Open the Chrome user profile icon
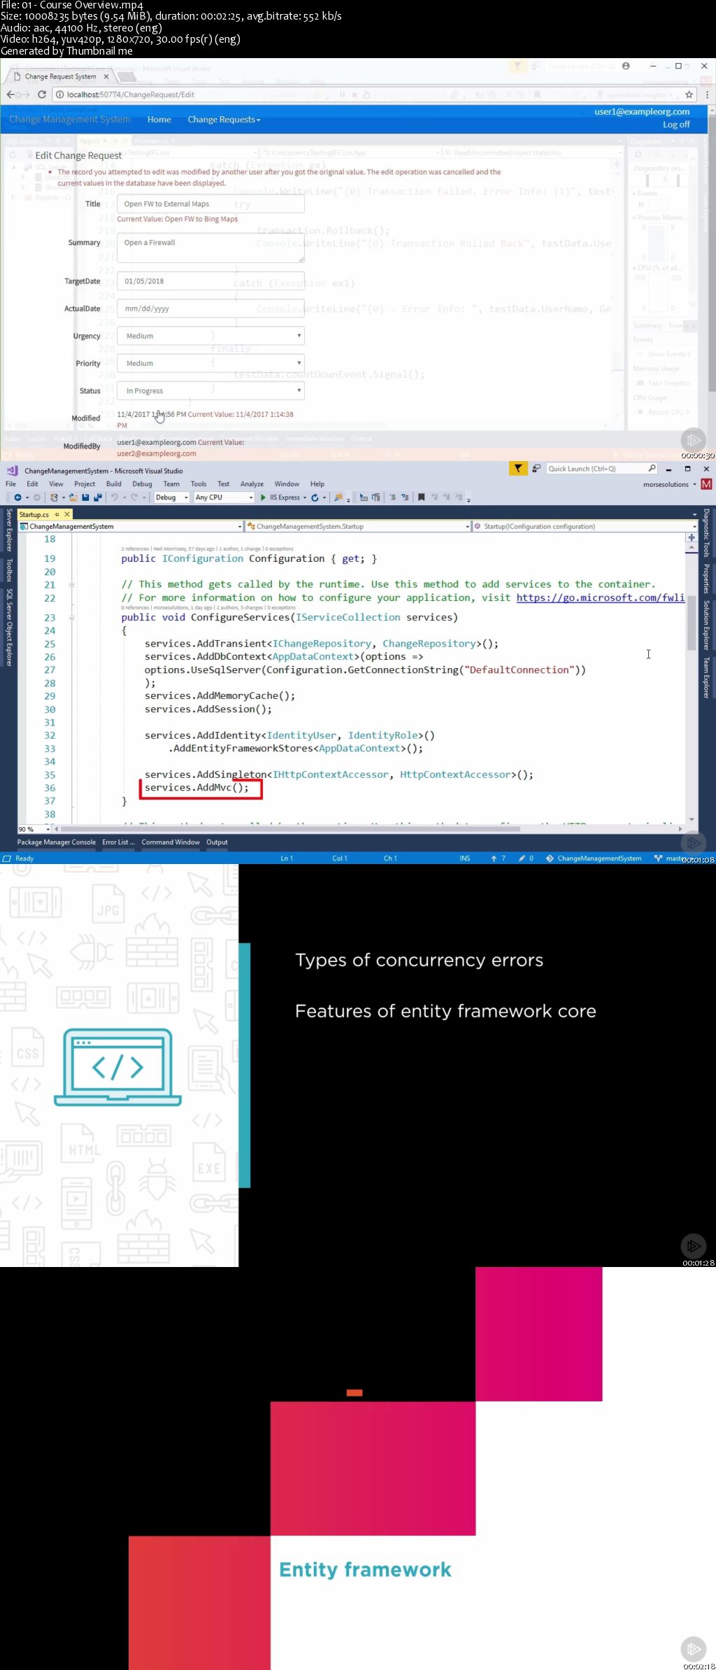716x1670 pixels. (x=626, y=66)
